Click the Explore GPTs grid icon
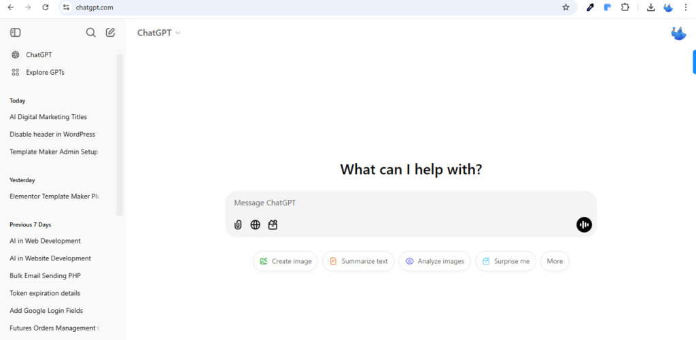The height and width of the screenshot is (340, 696). pyautogui.click(x=16, y=72)
